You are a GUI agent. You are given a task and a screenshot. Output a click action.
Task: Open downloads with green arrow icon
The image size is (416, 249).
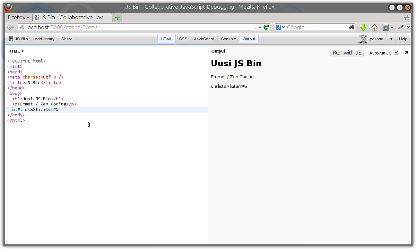pyautogui.click(x=363, y=27)
